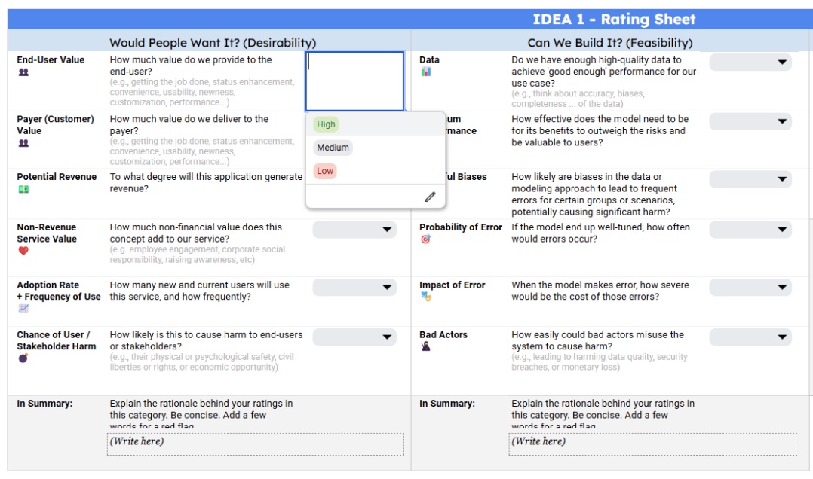Click the target icon under Probability of Error
Image resolution: width=813 pixels, height=479 pixels.
[x=426, y=239]
